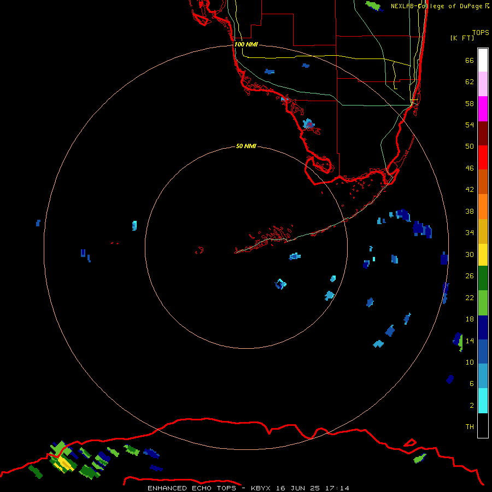Click the legend value "46"
Screen dimensions: 492x492
coord(470,168)
